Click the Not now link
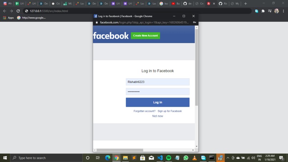The height and width of the screenshot is (162, 288). click(x=158, y=116)
